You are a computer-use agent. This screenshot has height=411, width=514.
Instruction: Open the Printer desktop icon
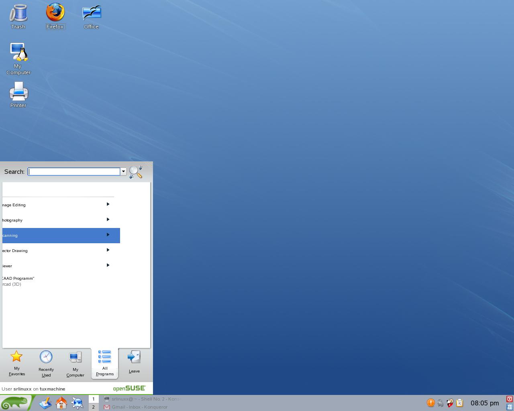coord(18,95)
